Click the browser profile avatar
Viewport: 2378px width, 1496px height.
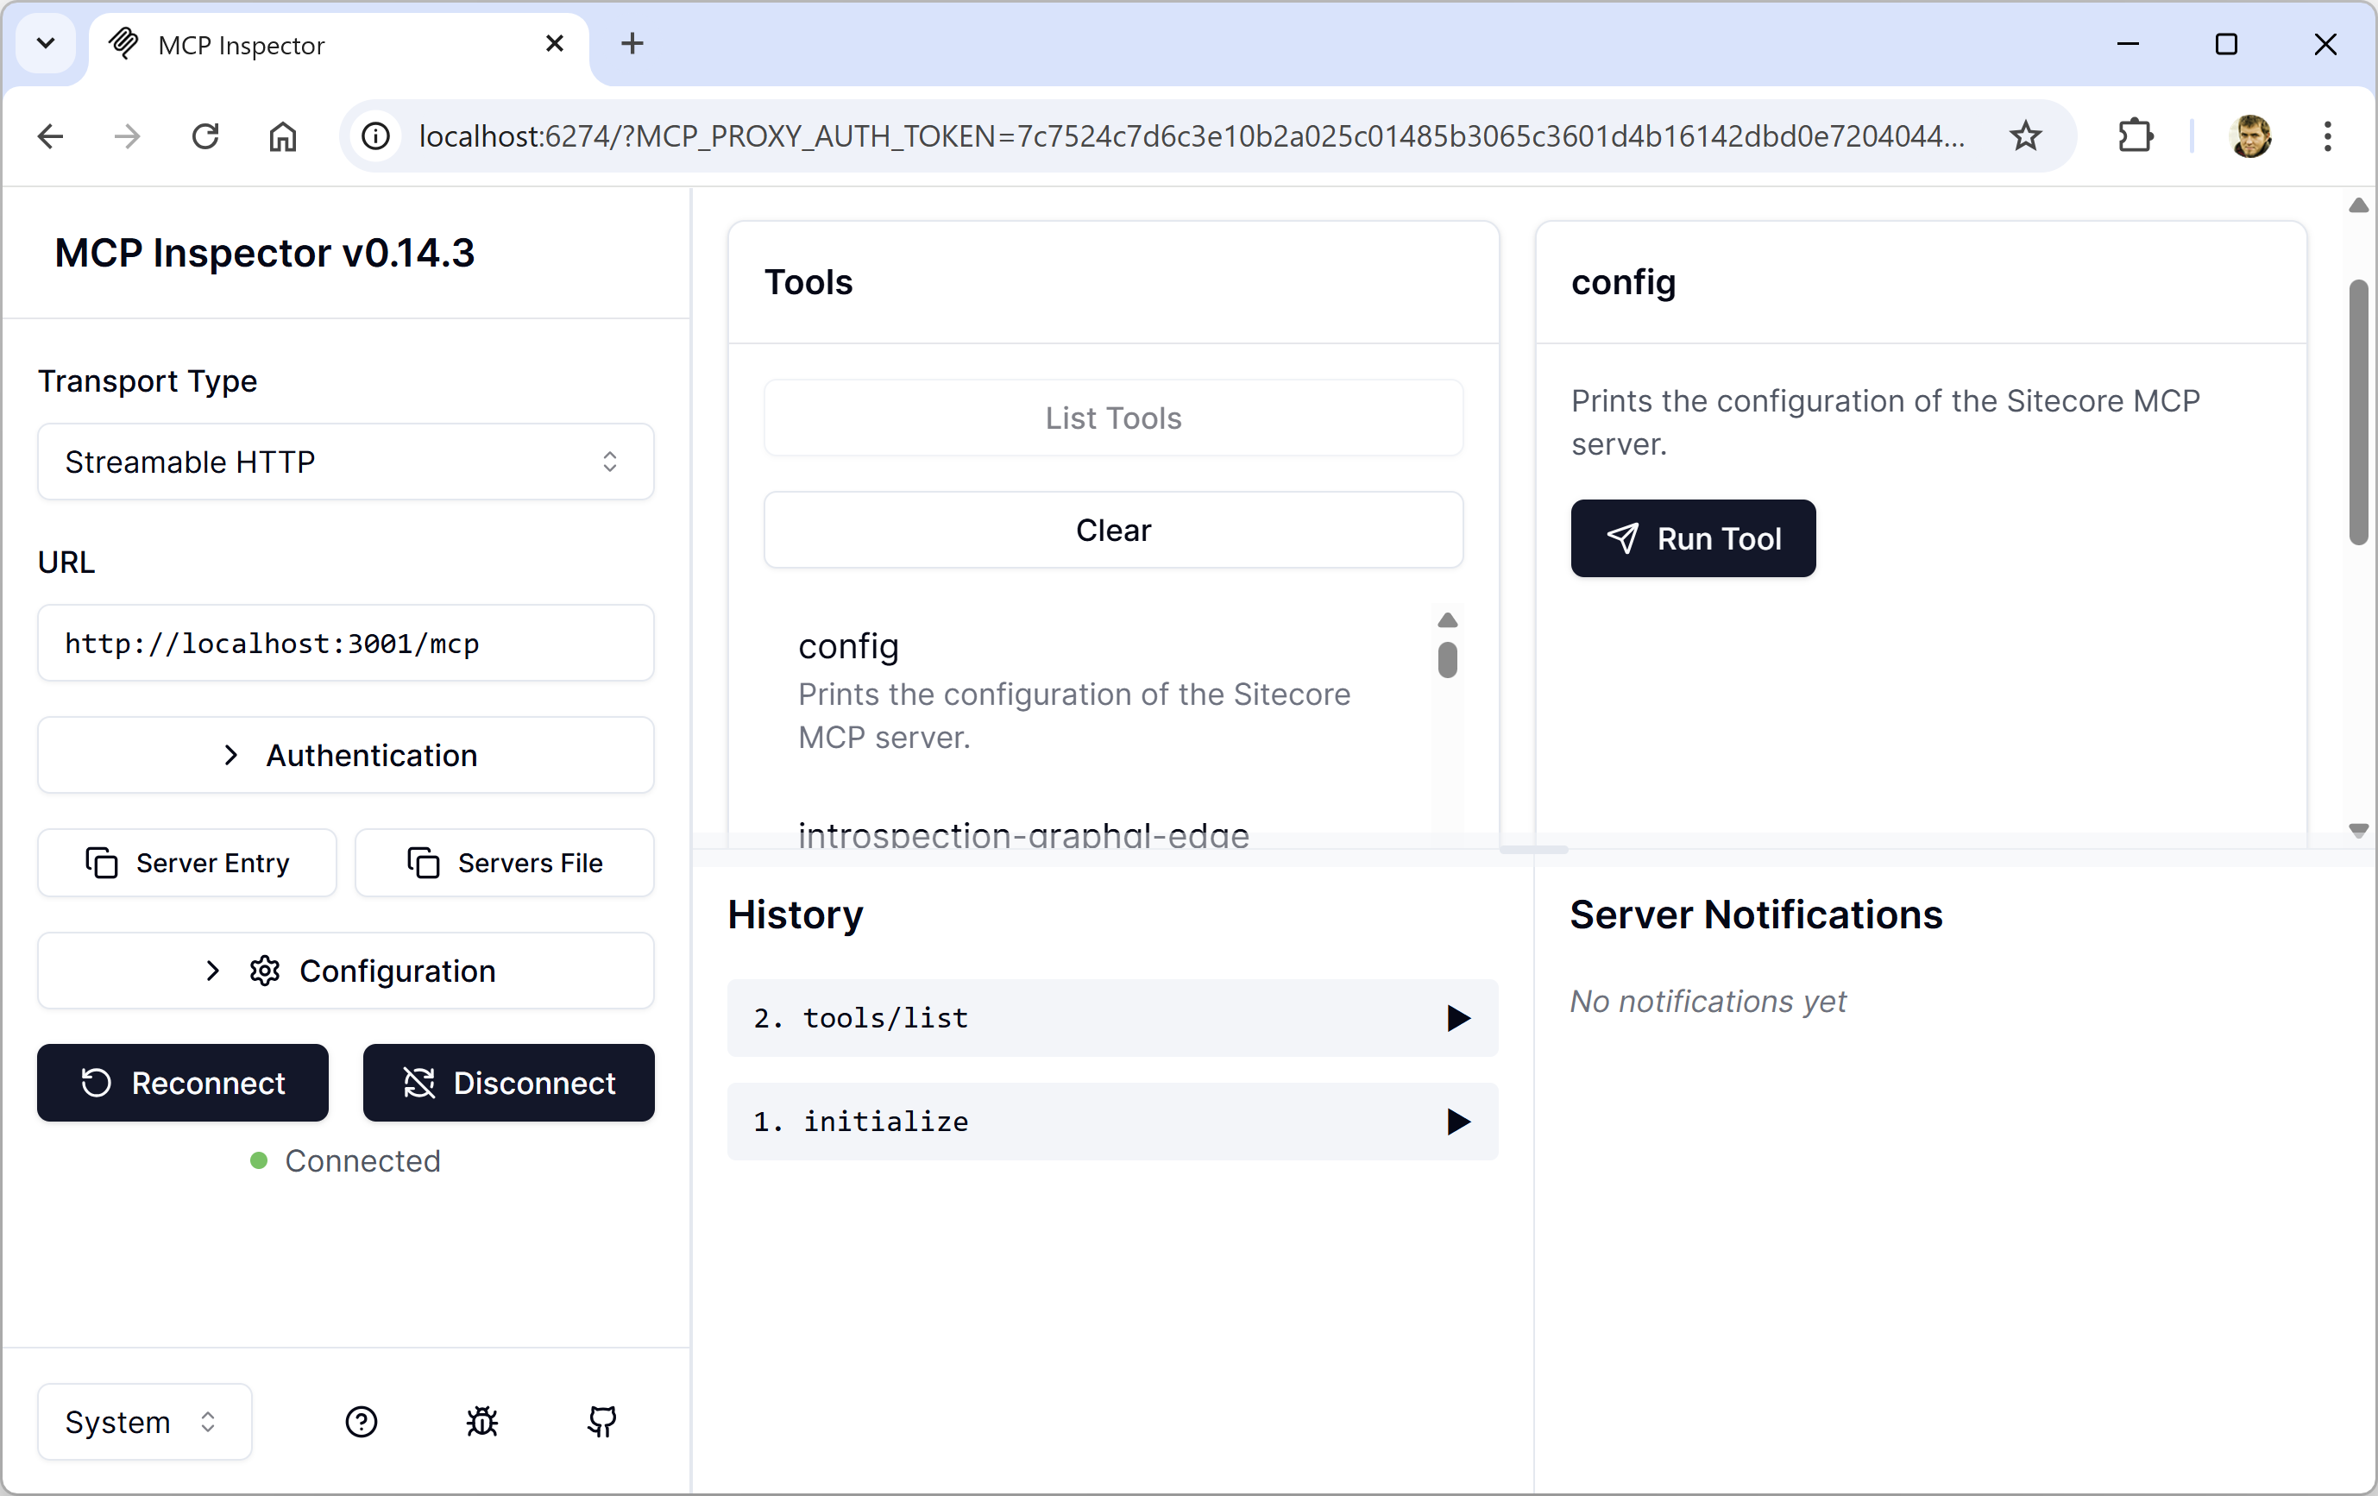coord(2252,136)
